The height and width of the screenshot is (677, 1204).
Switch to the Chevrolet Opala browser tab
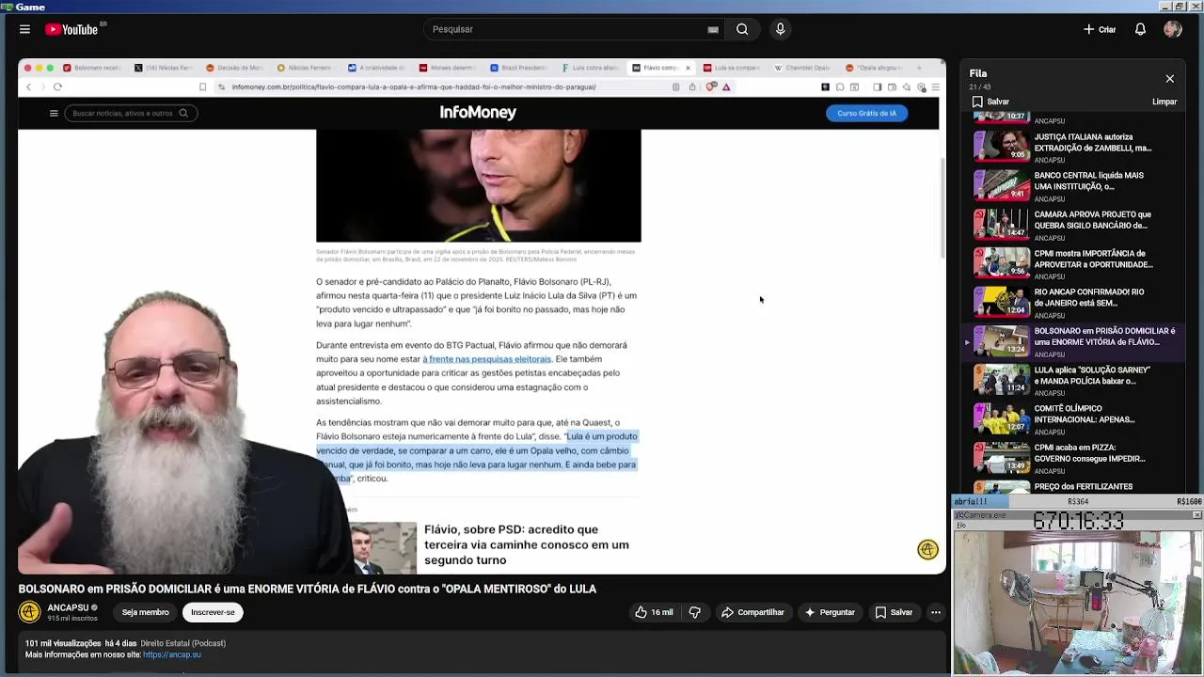pos(802,68)
